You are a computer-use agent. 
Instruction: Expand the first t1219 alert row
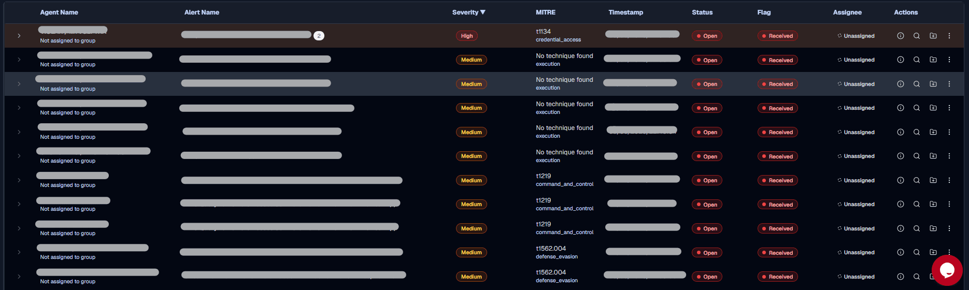(x=19, y=180)
